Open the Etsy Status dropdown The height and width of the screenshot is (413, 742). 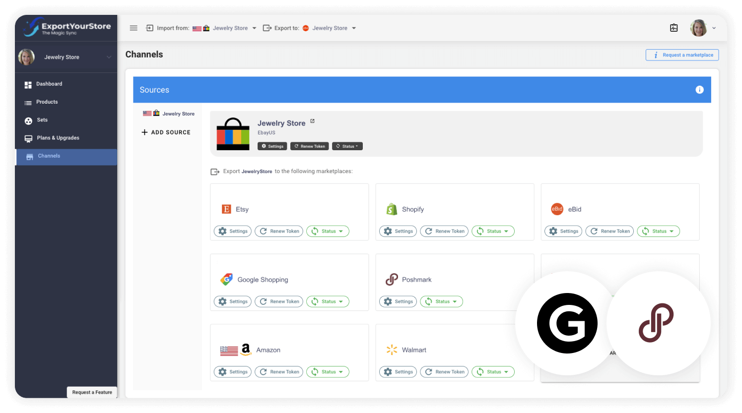328,231
